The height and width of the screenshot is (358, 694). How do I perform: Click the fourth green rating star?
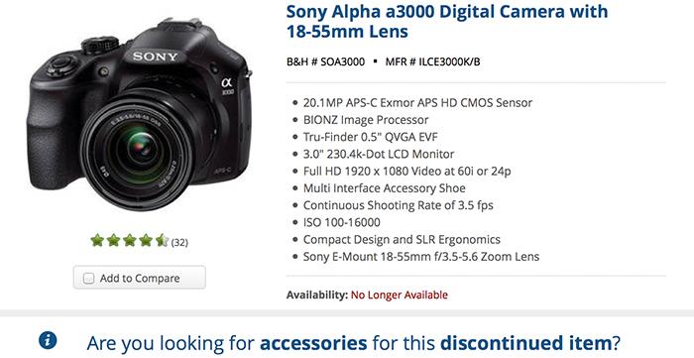(146, 241)
